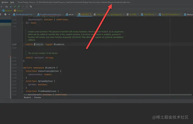
Task: Click 'asyncHooks?' property on line 1112
Action: (x=35, y=20)
